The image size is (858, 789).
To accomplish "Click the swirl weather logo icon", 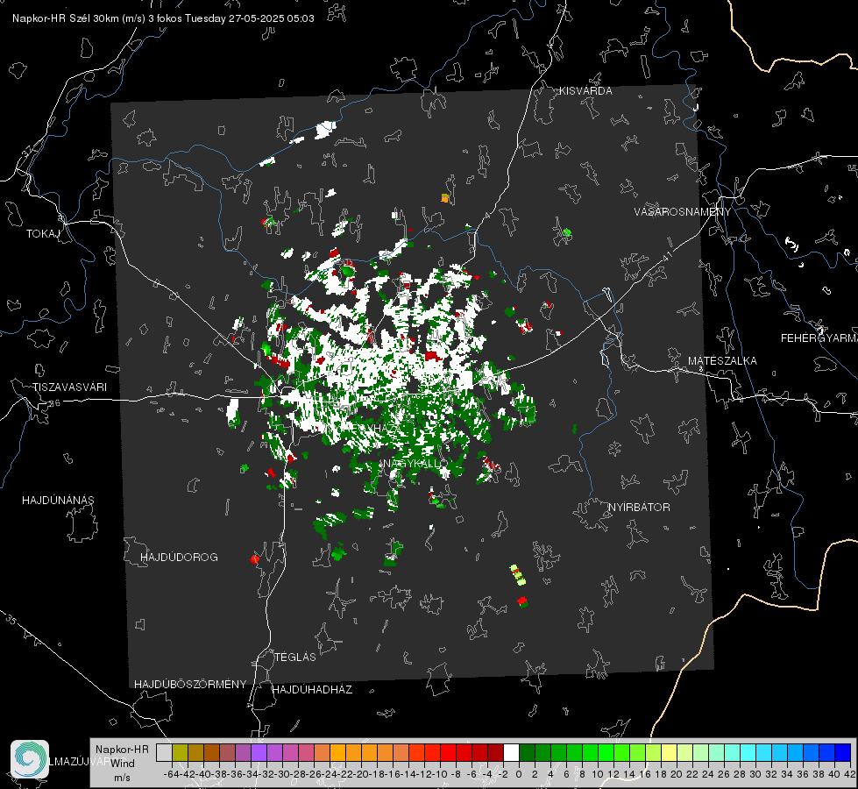I will (x=30, y=759).
